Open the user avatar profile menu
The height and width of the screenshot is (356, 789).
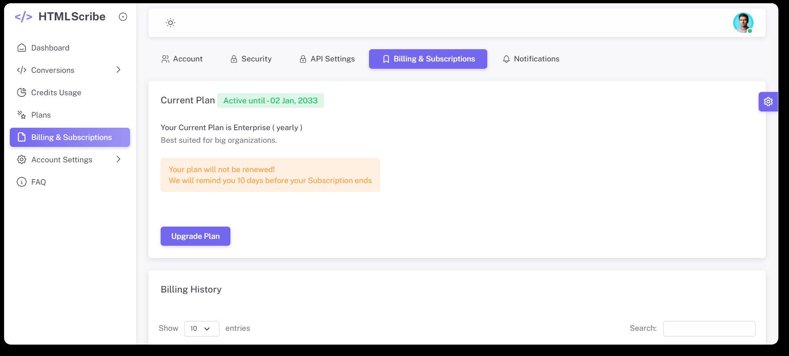743,23
